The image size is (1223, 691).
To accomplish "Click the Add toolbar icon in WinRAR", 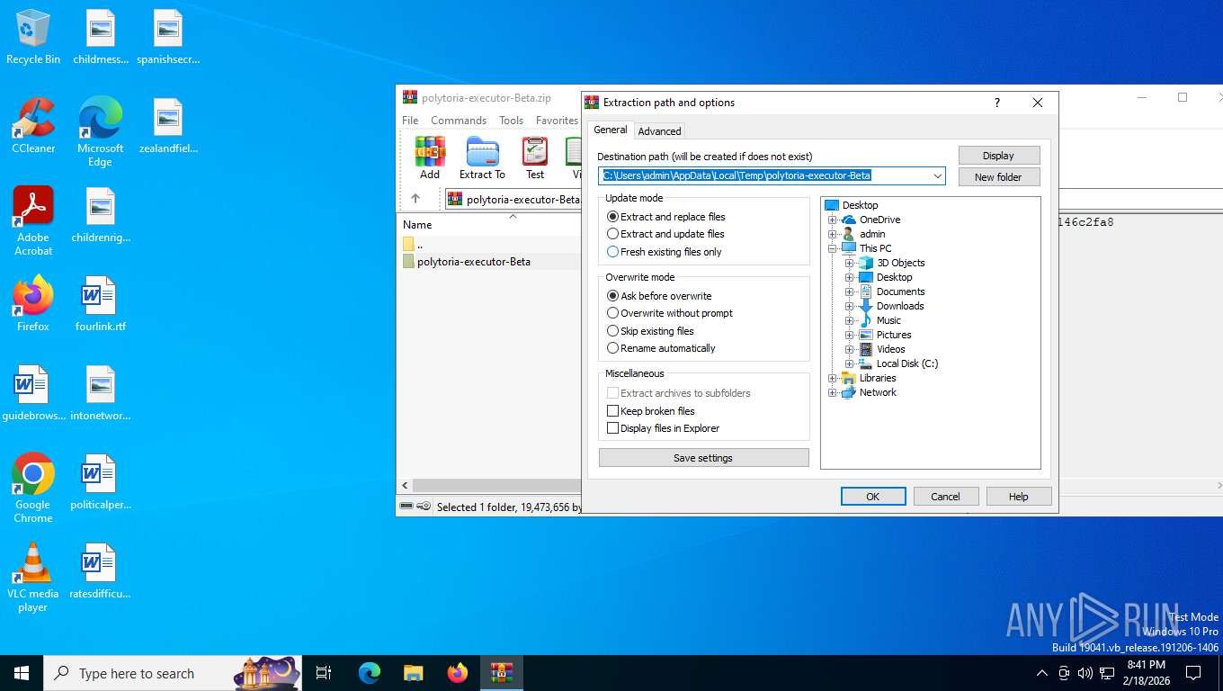I will tap(430, 157).
